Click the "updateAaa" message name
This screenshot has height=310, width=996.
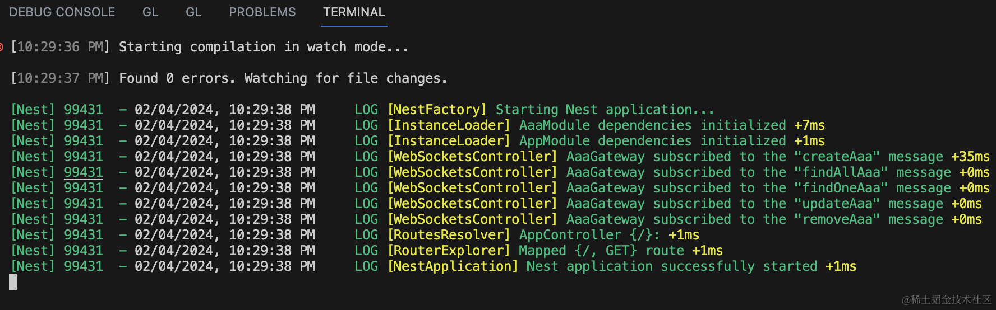point(837,204)
